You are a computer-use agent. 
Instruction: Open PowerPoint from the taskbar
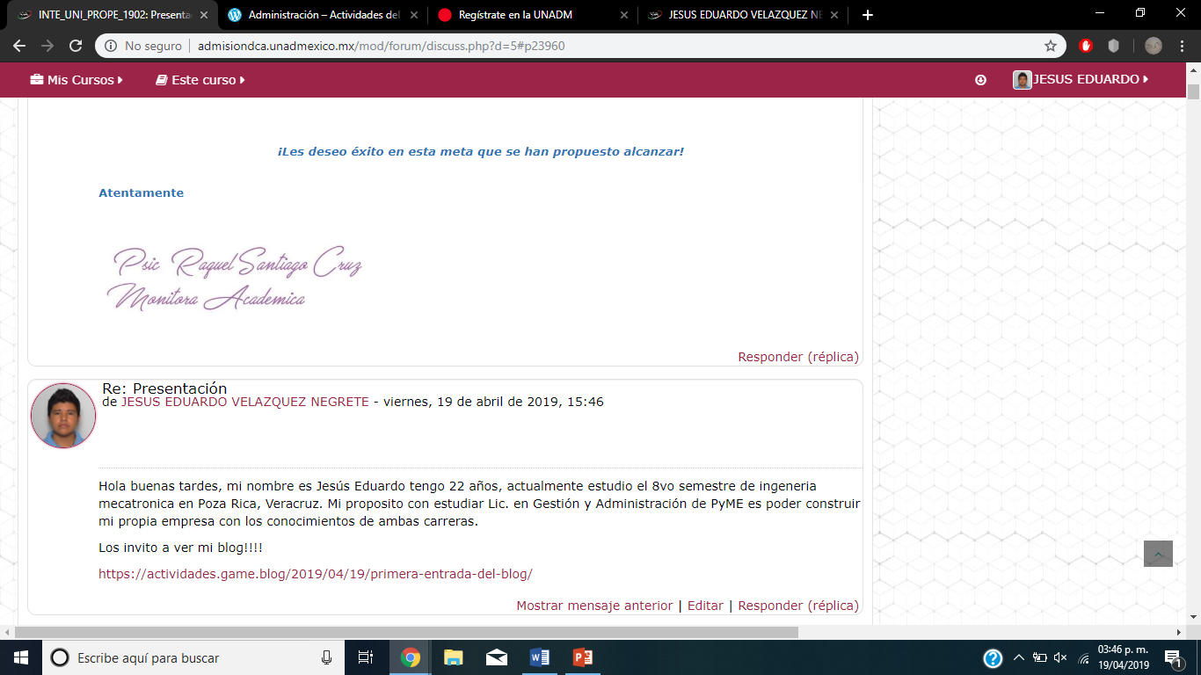click(582, 657)
